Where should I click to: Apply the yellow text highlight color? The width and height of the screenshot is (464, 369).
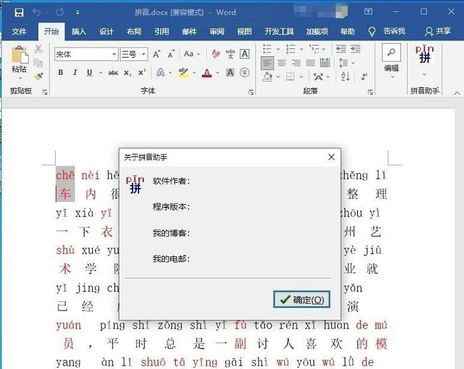(x=184, y=72)
